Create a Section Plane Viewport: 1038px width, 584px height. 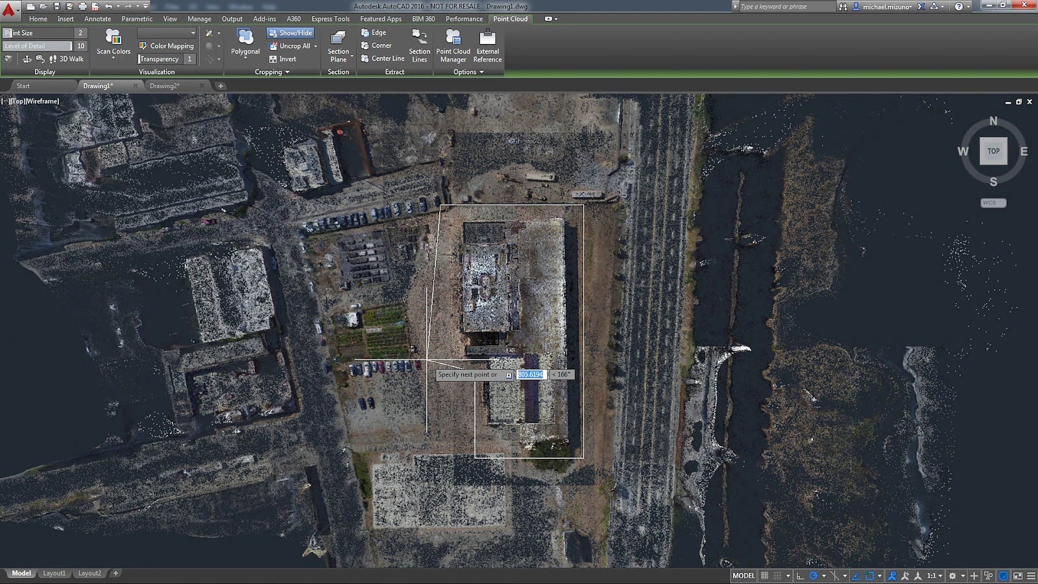tap(338, 46)
